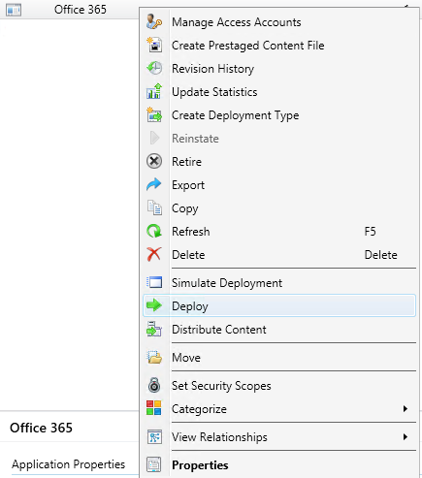Select Simulate Deployment menu entry

[x=279, y=283]
